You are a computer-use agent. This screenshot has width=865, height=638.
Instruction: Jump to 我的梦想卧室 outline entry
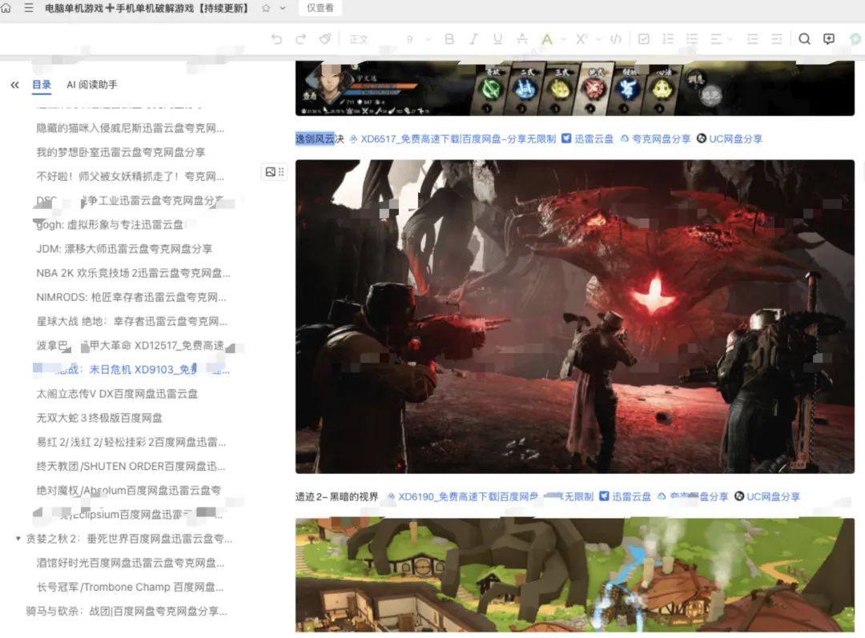(x=121, y=152)
